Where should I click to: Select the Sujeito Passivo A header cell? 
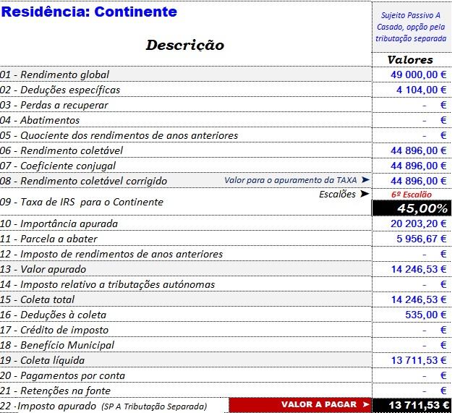point(411,26)
